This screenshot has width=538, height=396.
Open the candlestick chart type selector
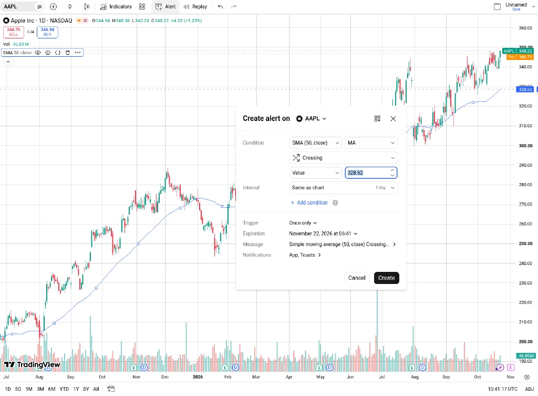(x=87, y=6)
